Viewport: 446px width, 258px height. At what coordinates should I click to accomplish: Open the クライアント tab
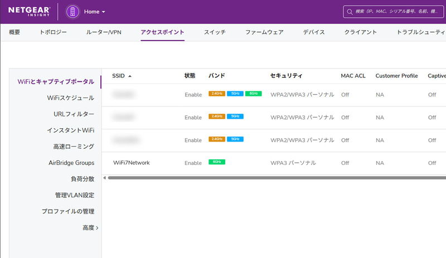tap(360, 32)
